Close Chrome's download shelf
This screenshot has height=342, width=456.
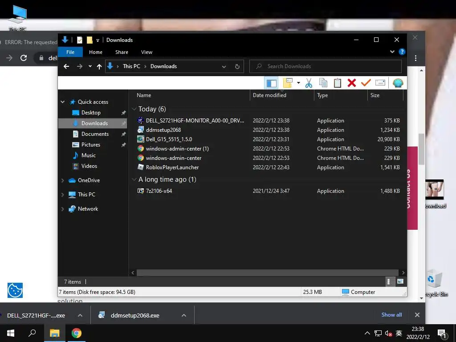pyautogui.click(x=417, y=315)
